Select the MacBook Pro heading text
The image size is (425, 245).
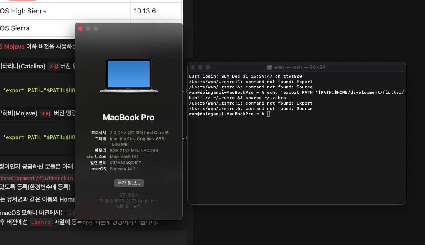128,117
